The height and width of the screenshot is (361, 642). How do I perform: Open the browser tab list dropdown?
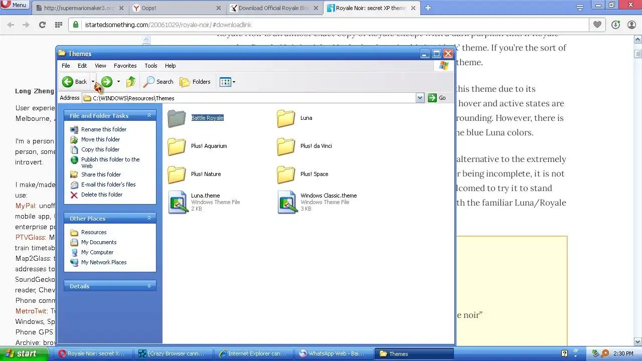tap(580, 8)
